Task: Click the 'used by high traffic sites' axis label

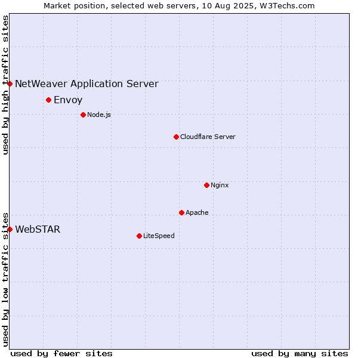Action: click(x=5, y=85)
